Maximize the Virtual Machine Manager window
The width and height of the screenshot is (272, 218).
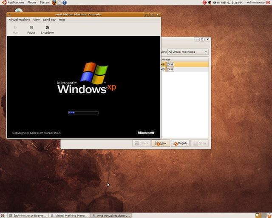click(202, 40)
